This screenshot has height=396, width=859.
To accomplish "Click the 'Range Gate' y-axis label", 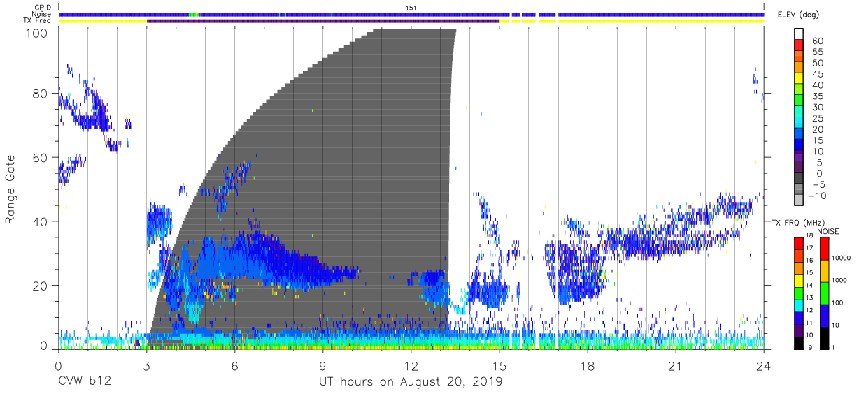I will point(10,189).
